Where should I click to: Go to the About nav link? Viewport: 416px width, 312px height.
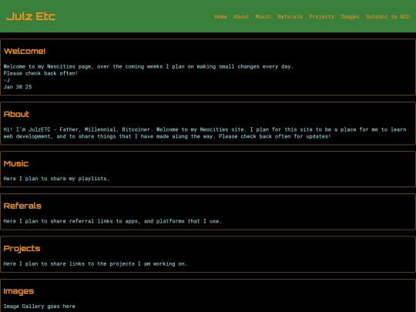point(241,17)
